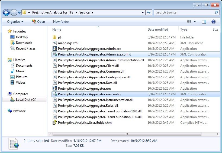Click Admin.Instrumentation.dll file icon
The height and width of the screenshot is (153, 222).
point(55,60)
